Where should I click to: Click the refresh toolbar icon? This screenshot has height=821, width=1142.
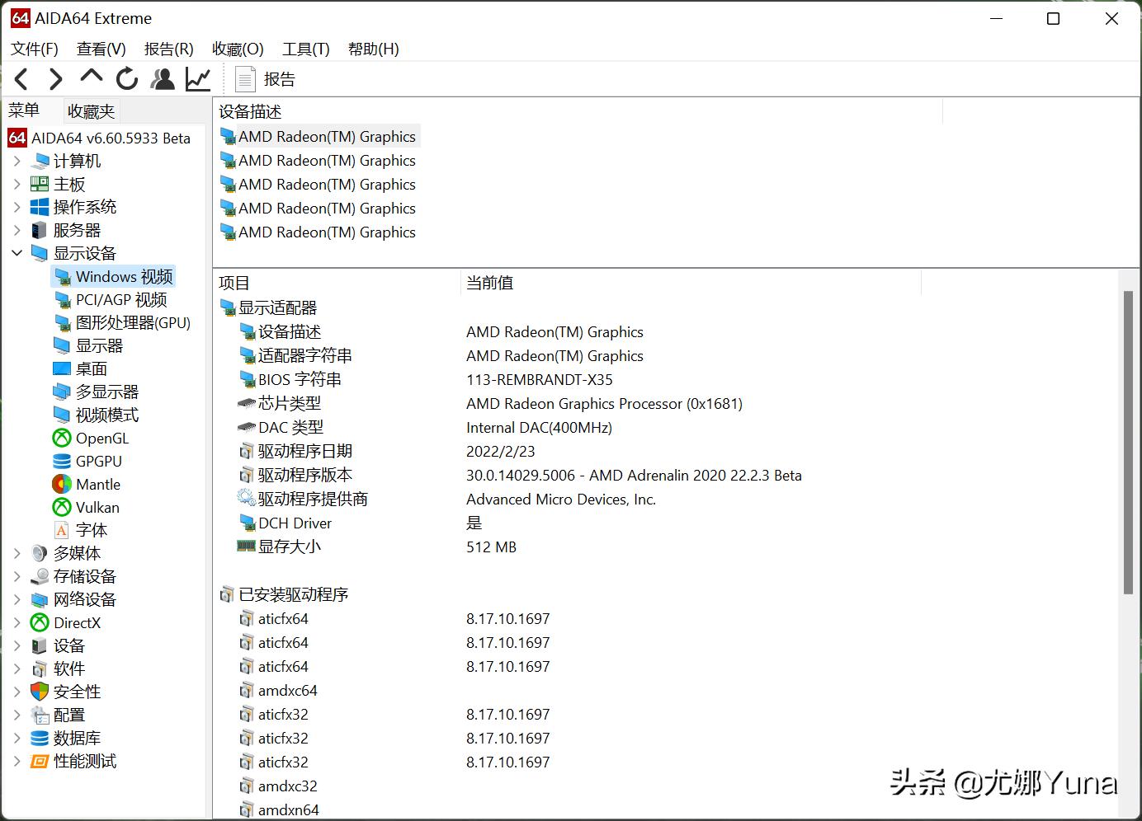(126, 78)
